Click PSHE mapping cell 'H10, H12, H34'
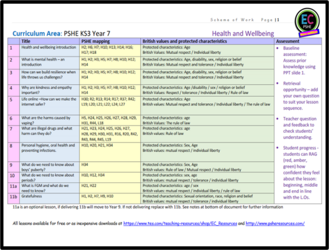 click(110, 178)
